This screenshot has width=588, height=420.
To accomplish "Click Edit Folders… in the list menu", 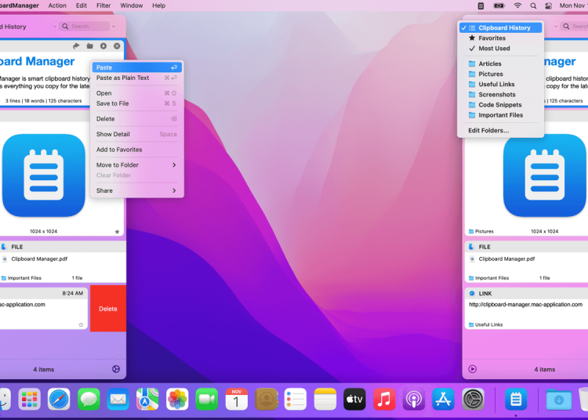I will pos(488,130).
